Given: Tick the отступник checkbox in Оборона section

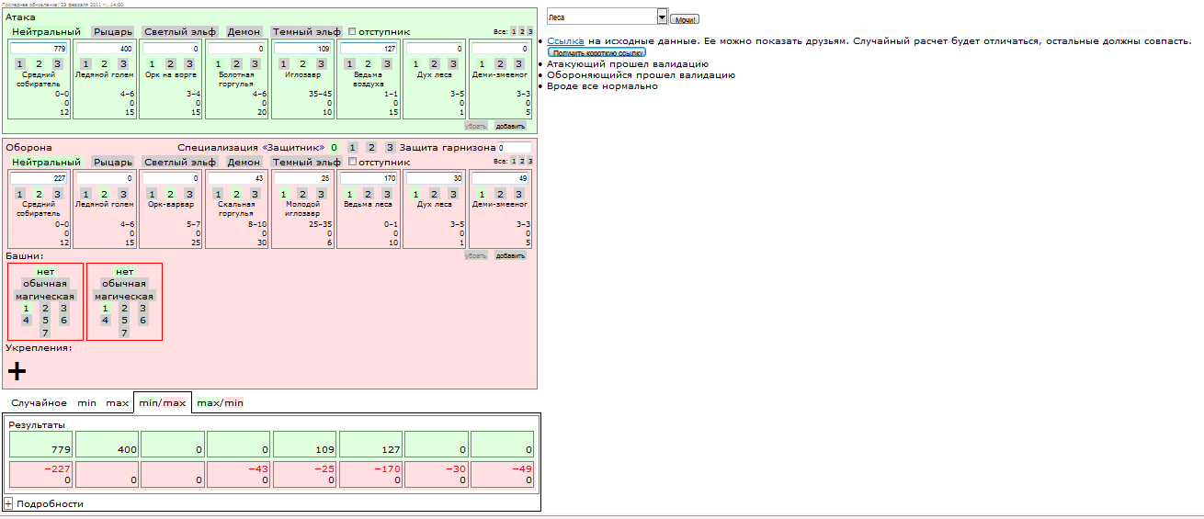Looking at the screenshot, I should pos(352,163).
